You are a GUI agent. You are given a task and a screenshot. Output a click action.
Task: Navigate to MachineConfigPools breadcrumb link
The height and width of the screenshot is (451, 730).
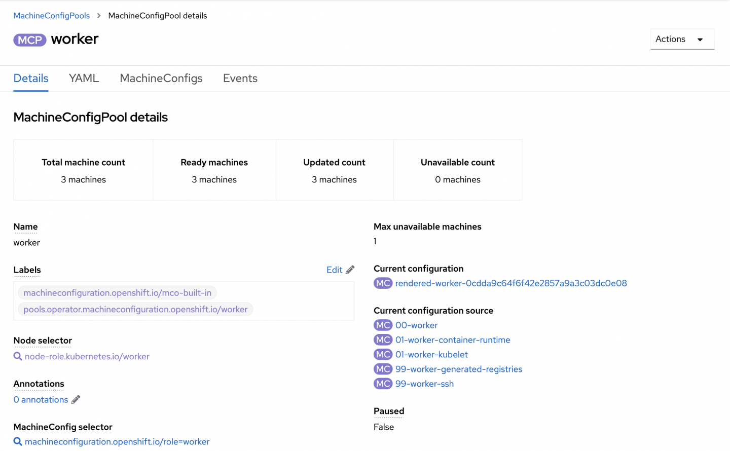pos(52,16)
